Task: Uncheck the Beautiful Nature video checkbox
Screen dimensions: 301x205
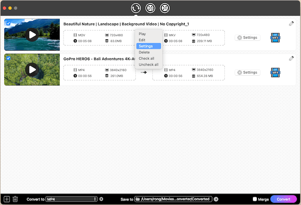Action: pos(8,23)
